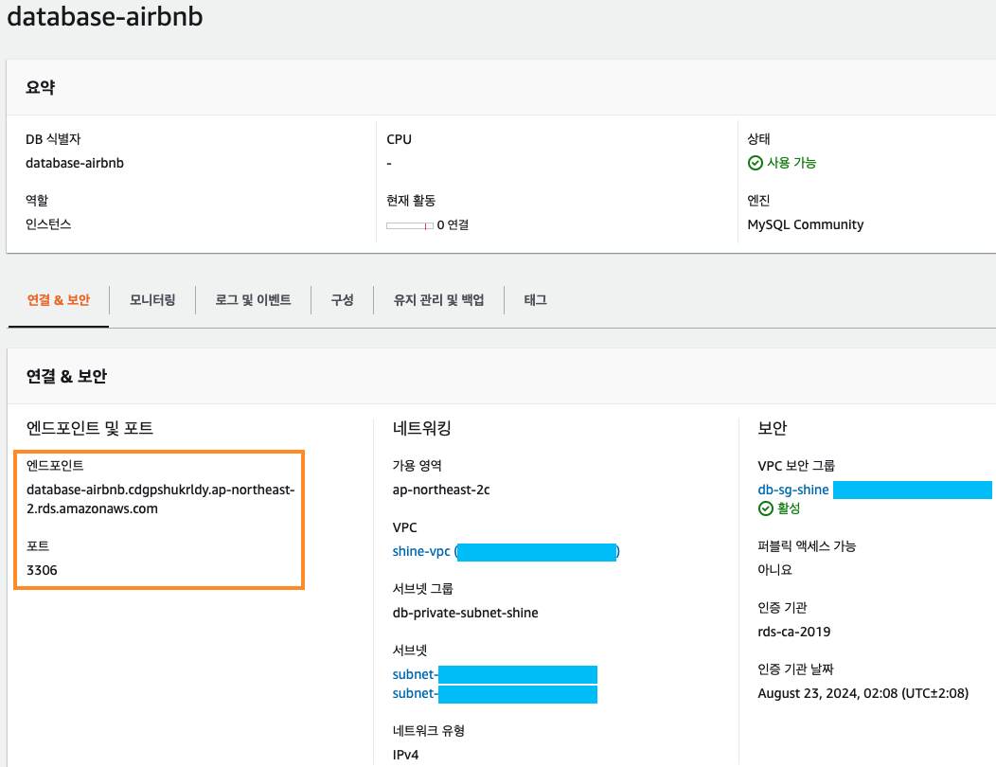Click the CPU label in summary

[399, 139]
